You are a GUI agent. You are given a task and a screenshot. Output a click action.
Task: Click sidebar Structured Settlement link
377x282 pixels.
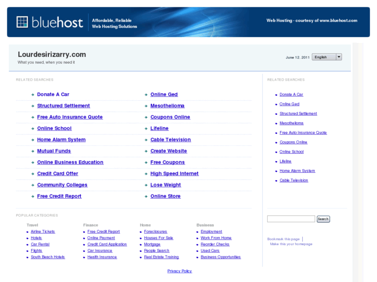click(x=298, y=113)
